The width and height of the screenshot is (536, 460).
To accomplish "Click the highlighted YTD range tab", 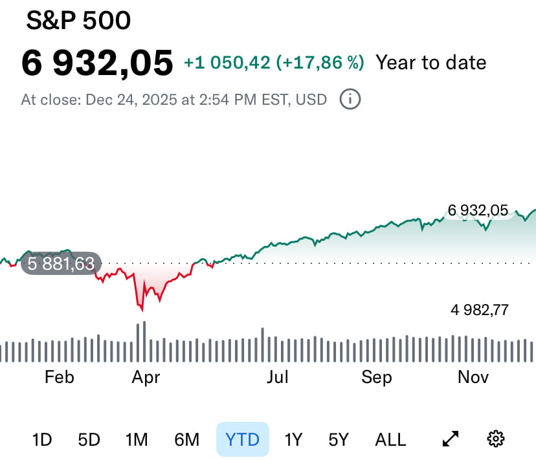I will [242, 440].
